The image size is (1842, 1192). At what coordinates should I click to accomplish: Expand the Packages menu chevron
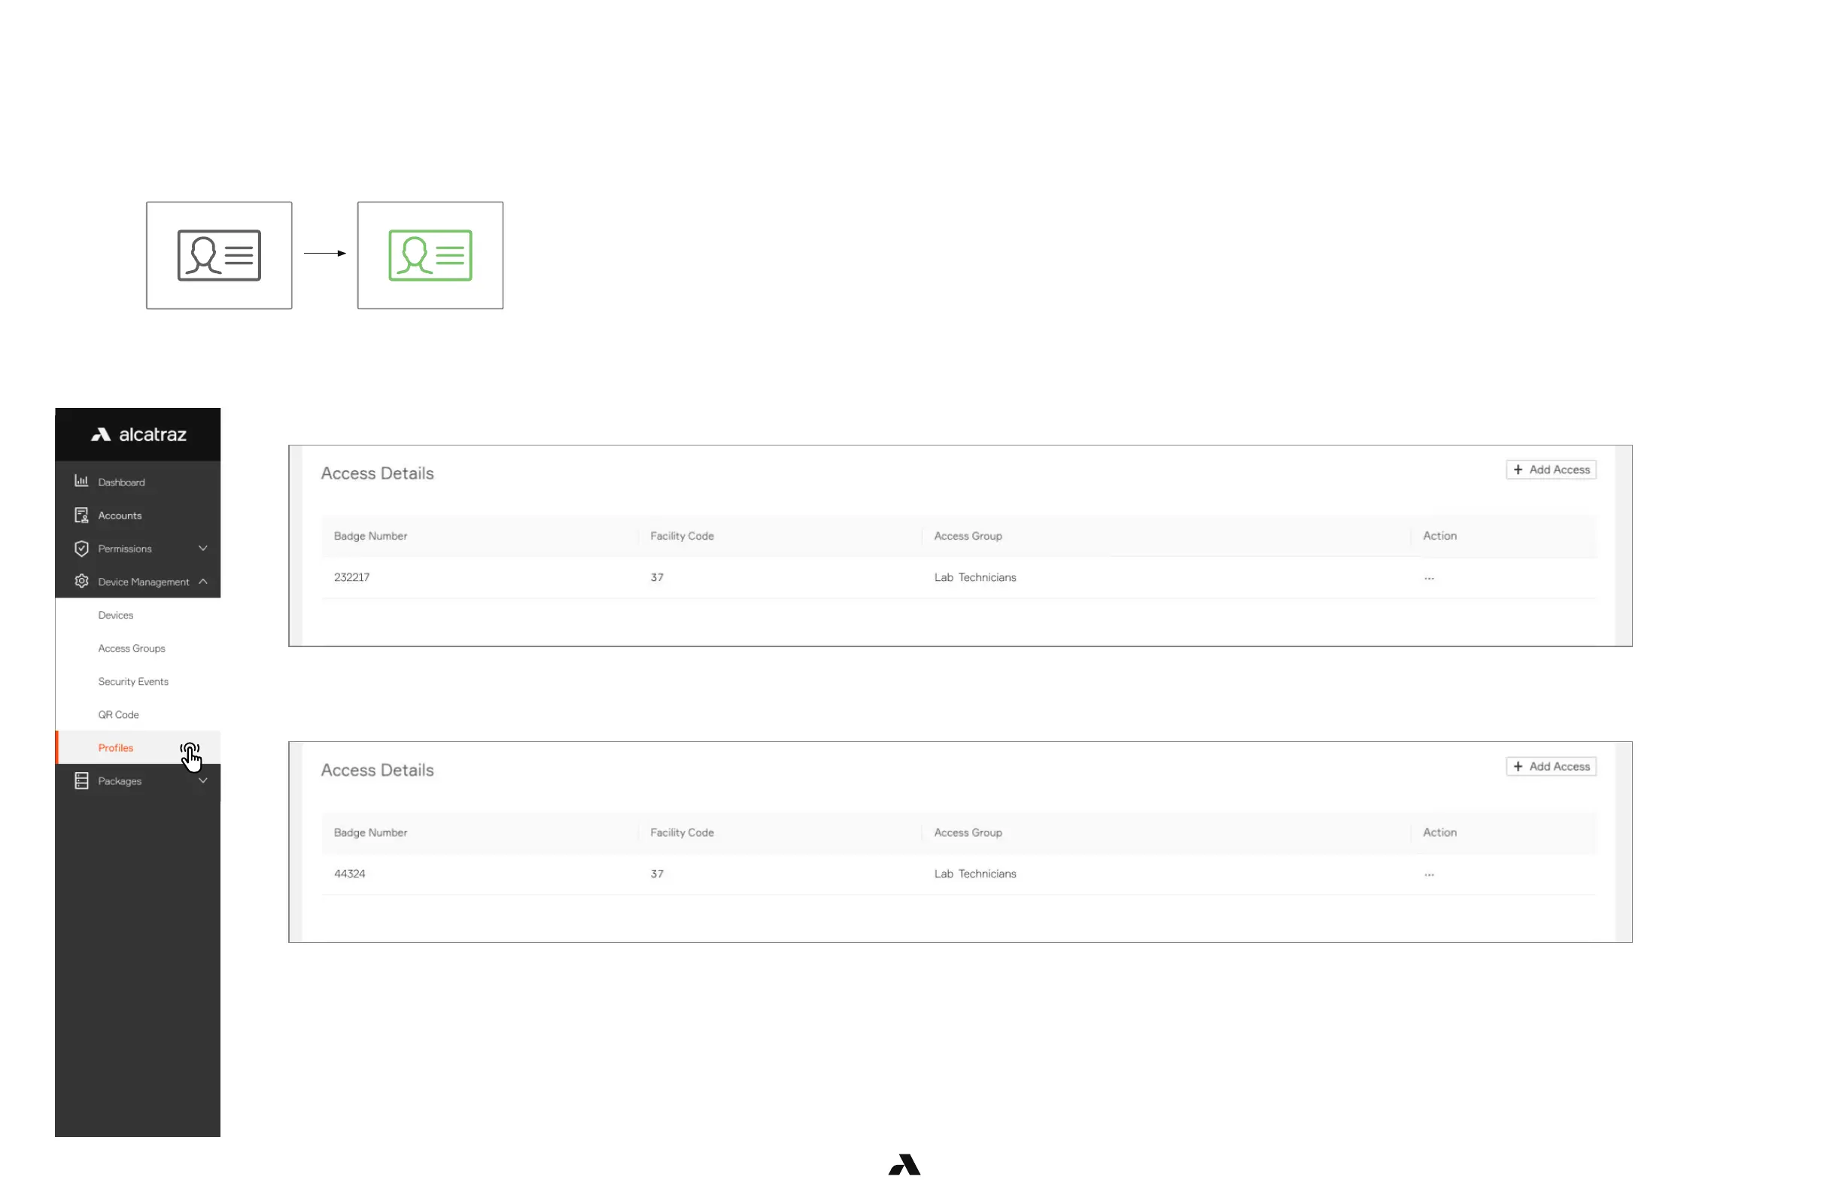(x=202, y=781)
